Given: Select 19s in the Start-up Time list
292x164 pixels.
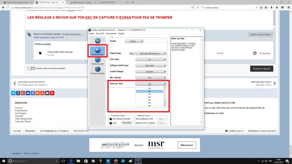Looking at the screenshot, I should click(x=150, y=89).
